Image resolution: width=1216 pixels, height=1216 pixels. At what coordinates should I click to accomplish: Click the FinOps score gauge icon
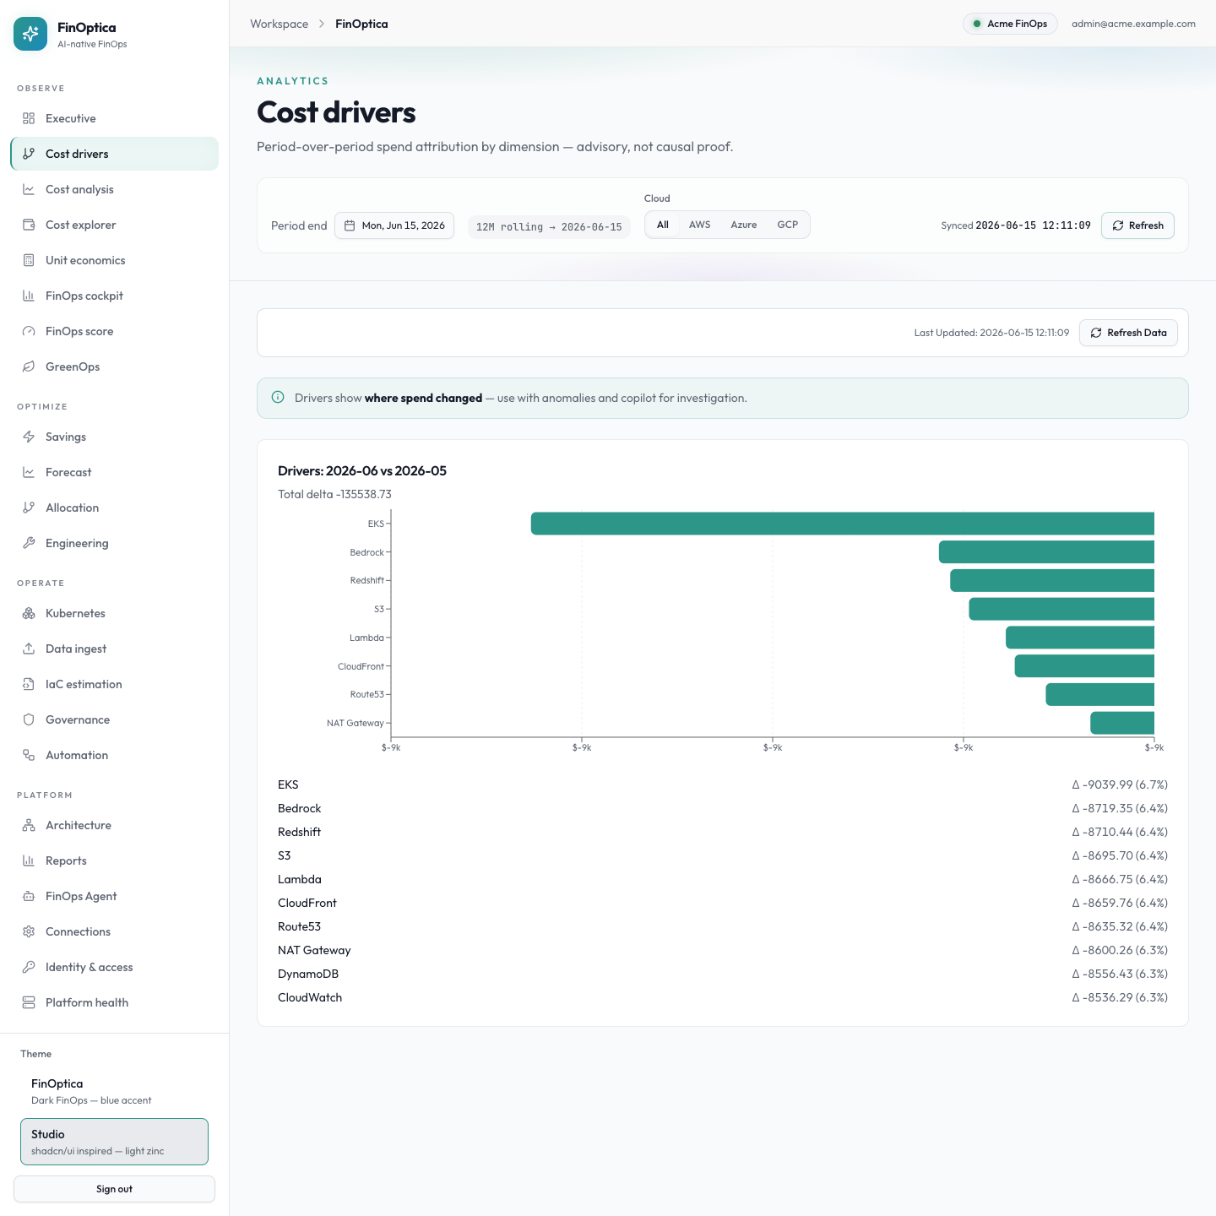(x=29, y=331)
